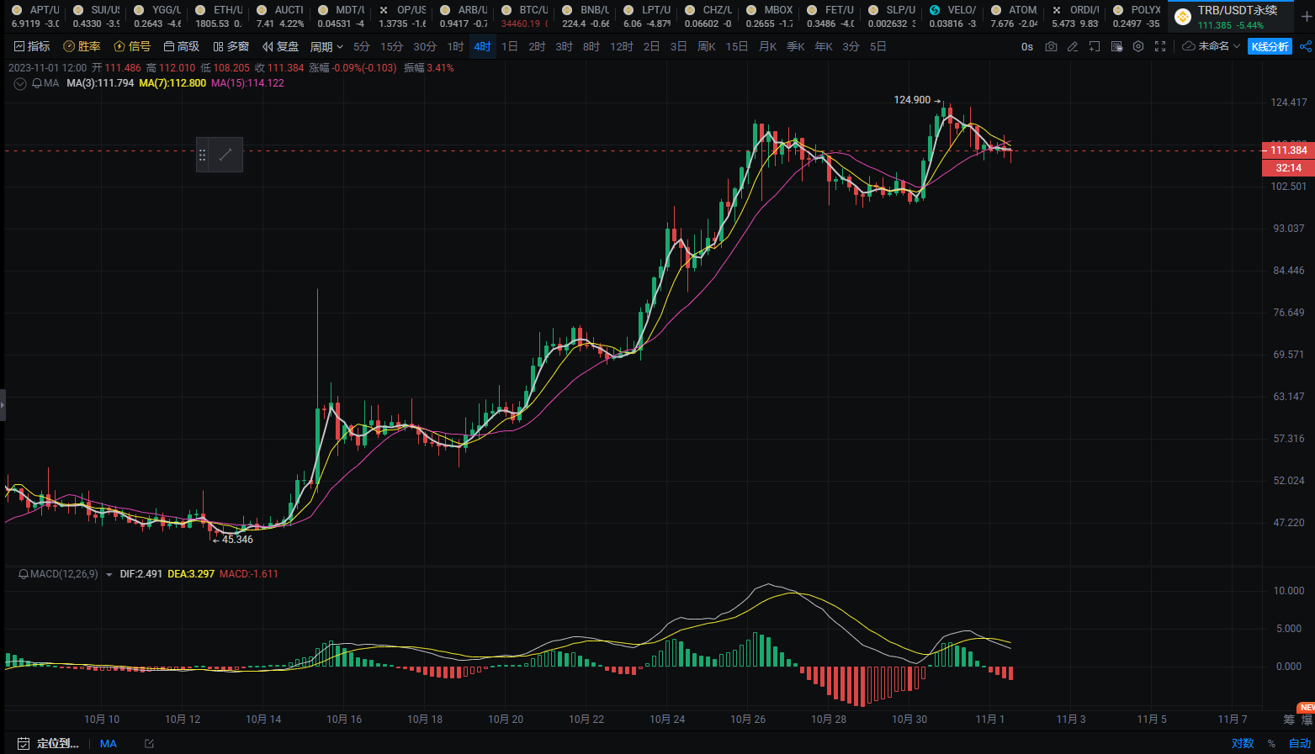Click the MA indicator tab at bottom
Viewport: 1315px width, 754px height.
[109, 743]
